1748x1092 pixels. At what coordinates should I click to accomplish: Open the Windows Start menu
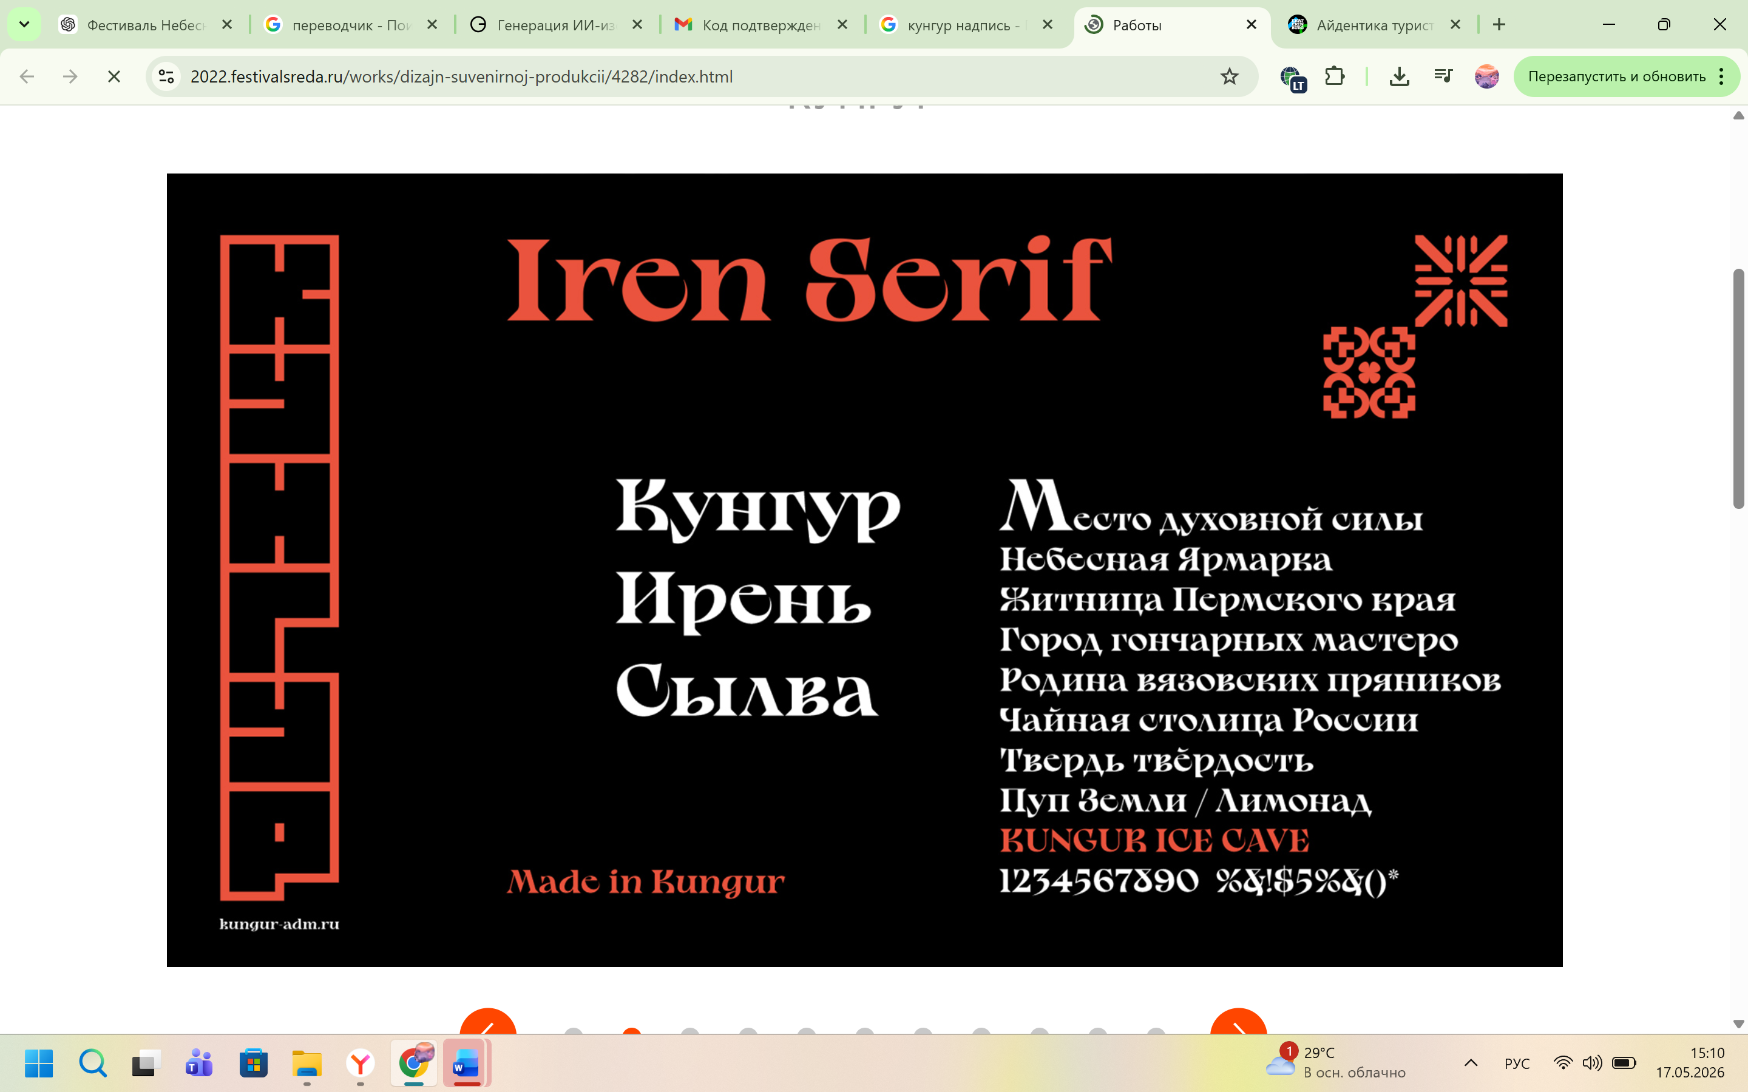coord(39,1063)
